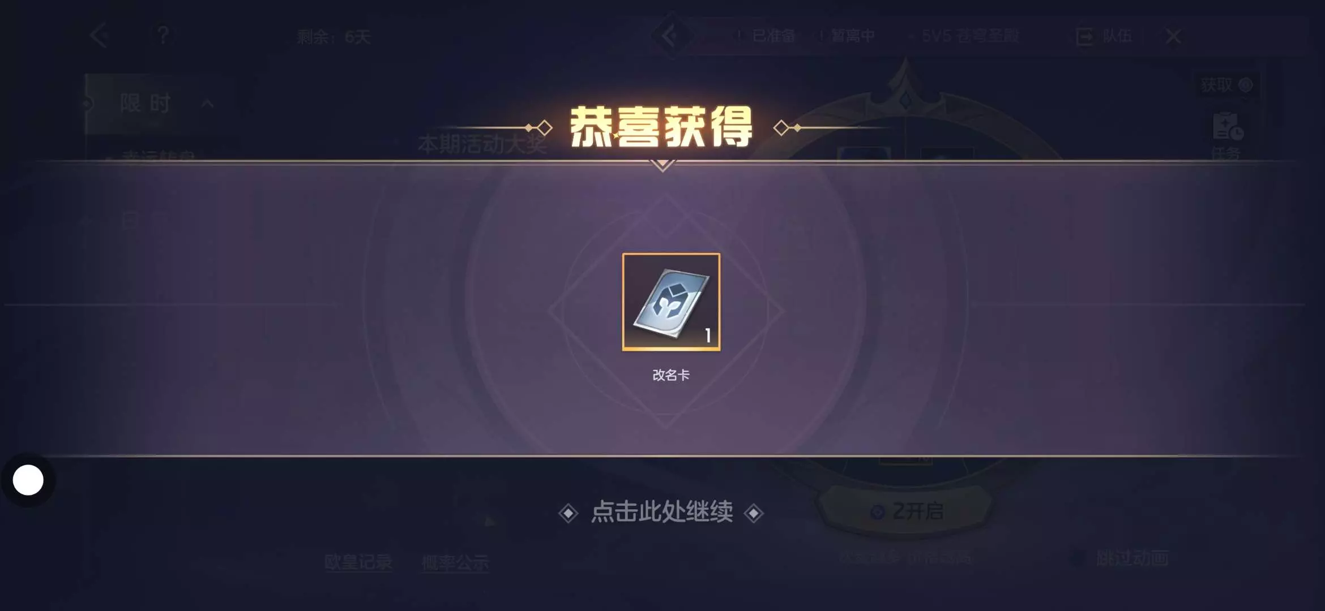Click the 2开启 draw button
The image size is (1325, 611).
click(906, 511)
